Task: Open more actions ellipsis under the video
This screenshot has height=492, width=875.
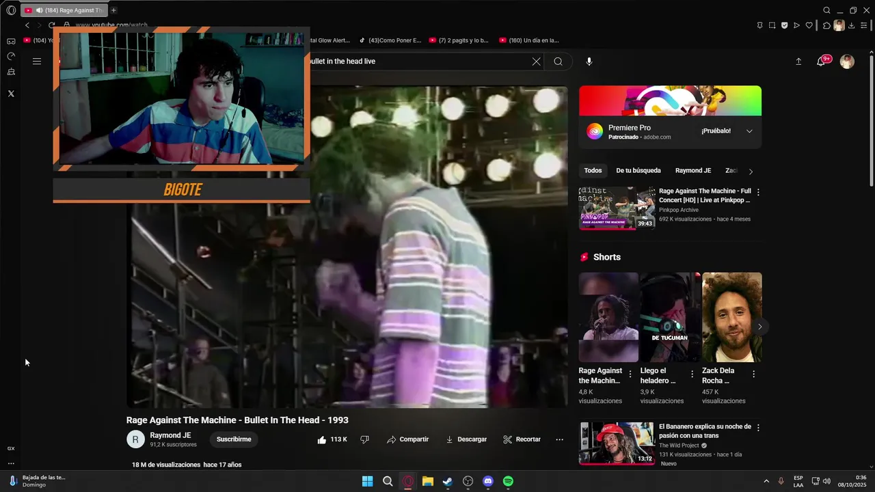Action: 559,439
